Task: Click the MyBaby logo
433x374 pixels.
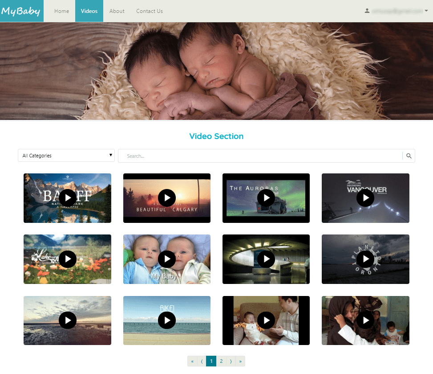Action: click(21, 11)
